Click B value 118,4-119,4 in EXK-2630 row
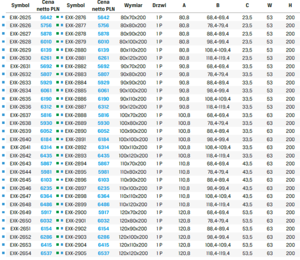300x260 pixels. point(218,58)
